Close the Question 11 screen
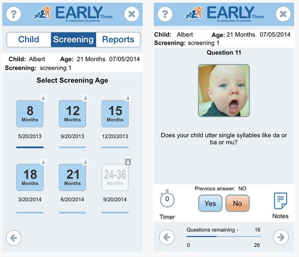This screenshot has height=257, width=299. [283, 14]
